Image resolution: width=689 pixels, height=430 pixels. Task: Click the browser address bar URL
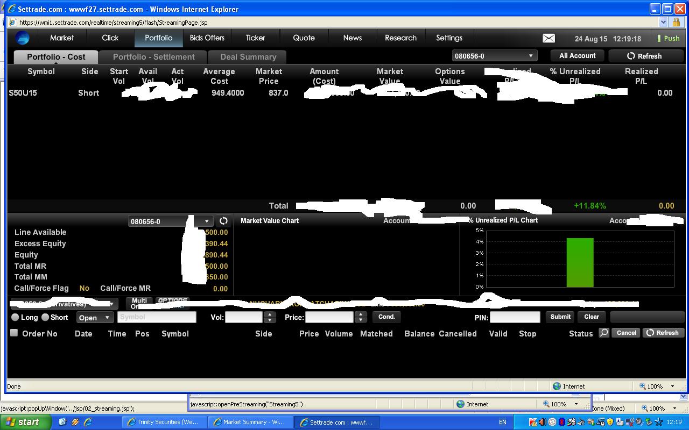point(113,22)
